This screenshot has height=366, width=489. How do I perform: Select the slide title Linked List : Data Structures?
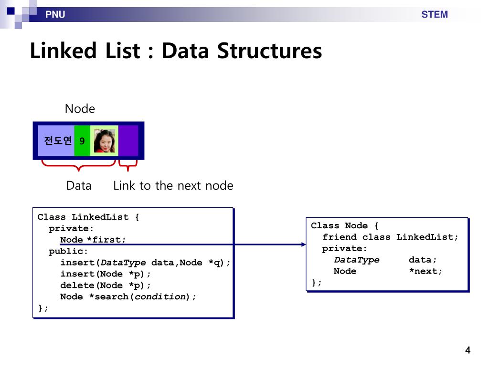pos(176,51)
